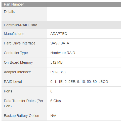Click the On-Board Memory label
The height and width of the screenshot is (123, 121).
tap(18, 62)
